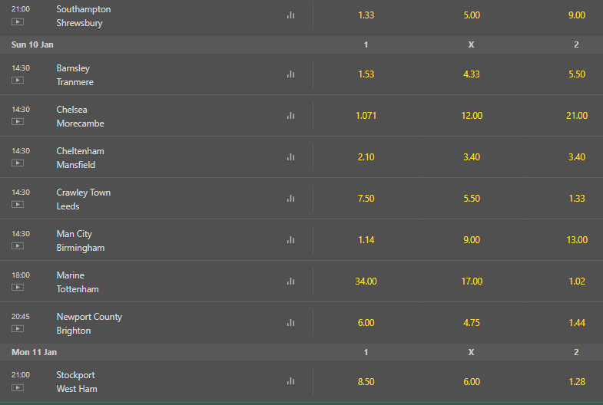The height and width of the screenshot is (405, 603).
Task: Open stats icon for Man City v Birmingham
Action: pyautogui.click(x=290, y=240)
